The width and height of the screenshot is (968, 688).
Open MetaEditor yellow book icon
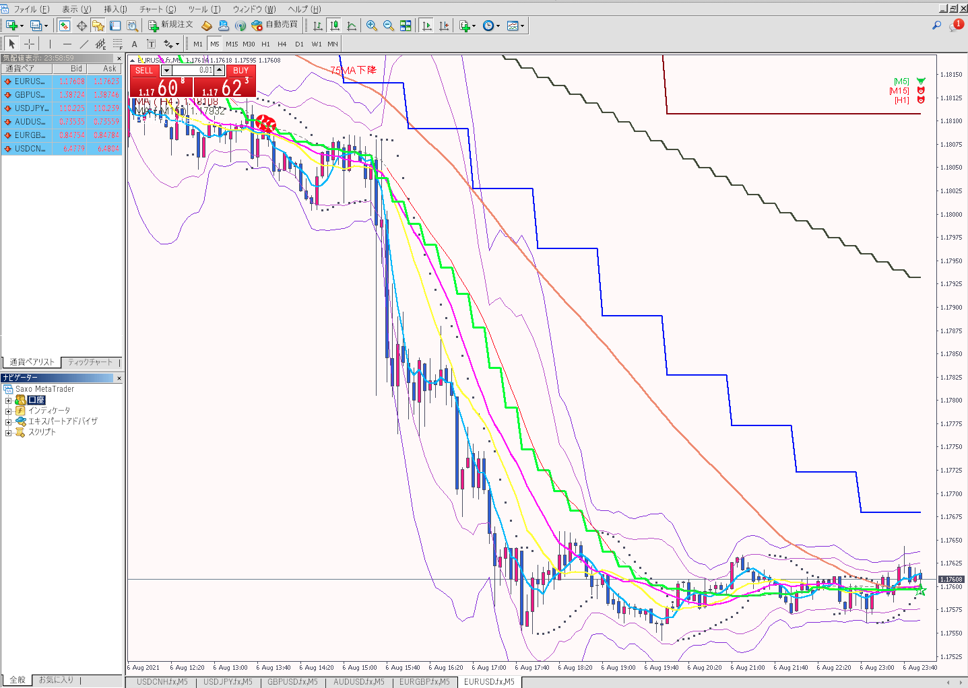pyautogui.click(x=207, y=26)
